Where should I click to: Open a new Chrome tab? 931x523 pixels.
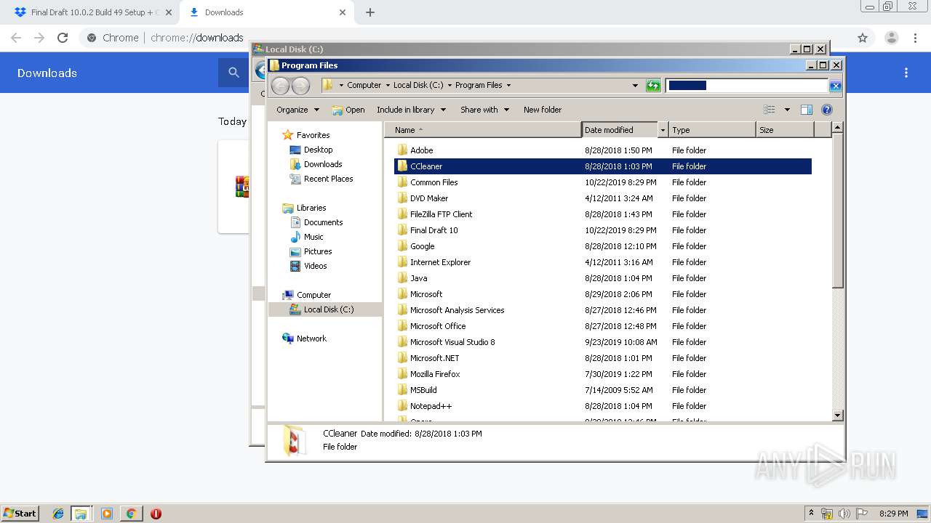click(370, 12)
